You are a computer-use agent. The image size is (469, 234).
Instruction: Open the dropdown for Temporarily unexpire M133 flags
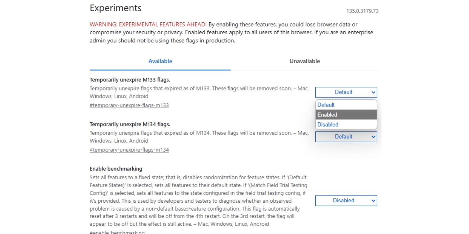tap(346, 92)
